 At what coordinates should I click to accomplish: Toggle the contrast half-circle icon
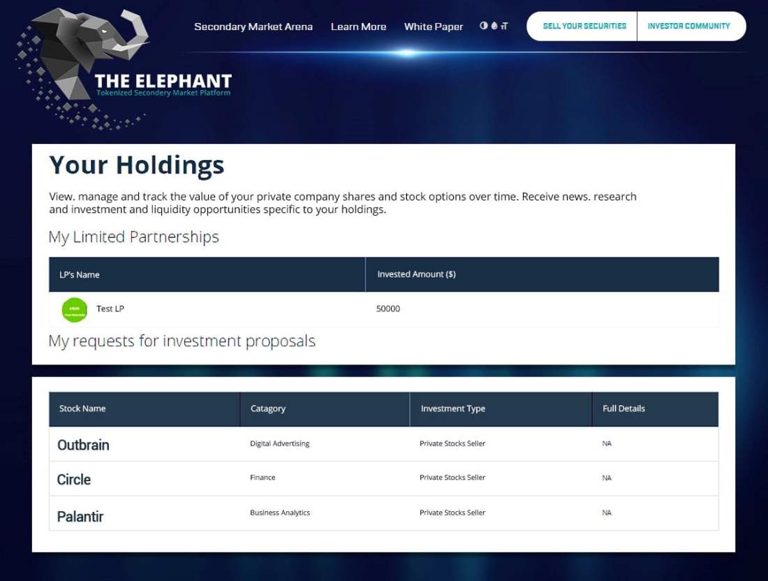[x=483, y=26]
